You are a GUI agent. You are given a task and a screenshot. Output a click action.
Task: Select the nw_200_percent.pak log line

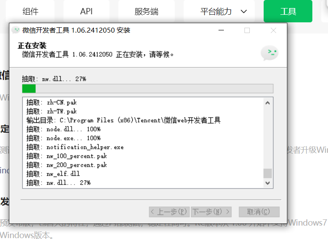click(x=67, y=165)
